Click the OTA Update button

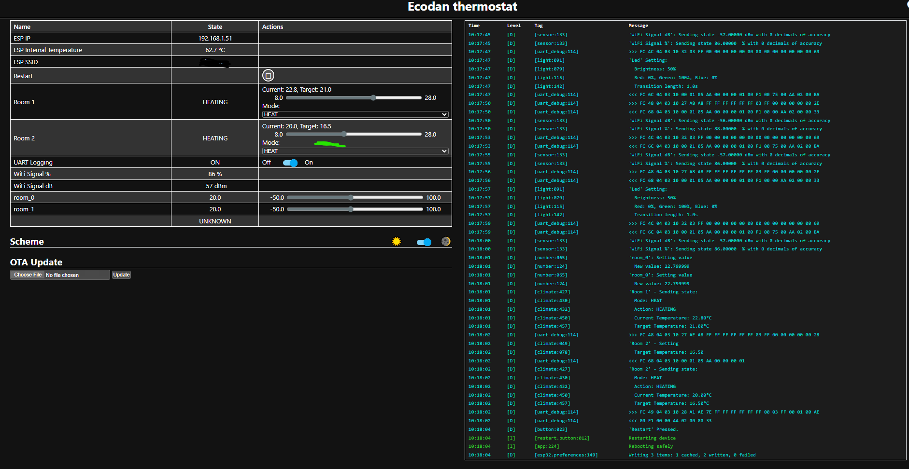(x=121, y=275)
